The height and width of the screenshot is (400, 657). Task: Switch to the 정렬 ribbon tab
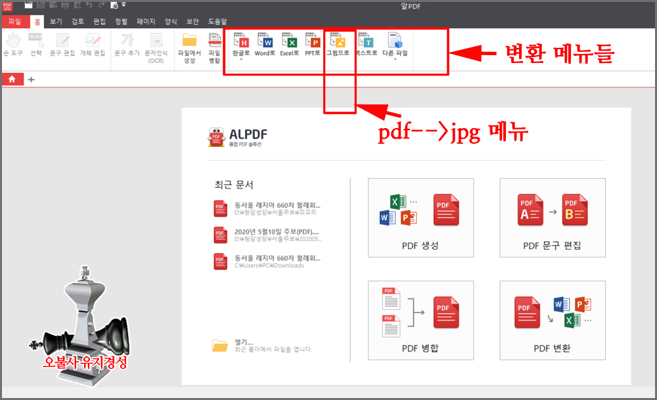coord(121,22)
